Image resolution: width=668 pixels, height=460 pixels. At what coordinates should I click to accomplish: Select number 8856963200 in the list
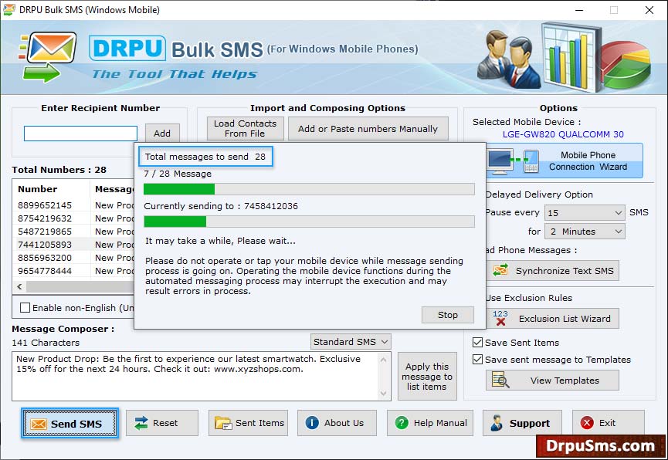click(45, 258)
